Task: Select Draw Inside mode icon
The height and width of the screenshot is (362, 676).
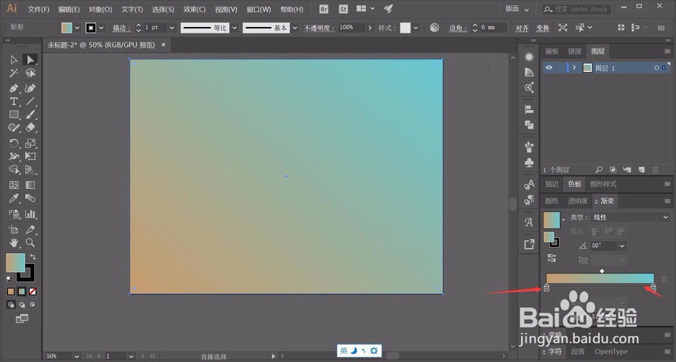Action: coord(32,305)
